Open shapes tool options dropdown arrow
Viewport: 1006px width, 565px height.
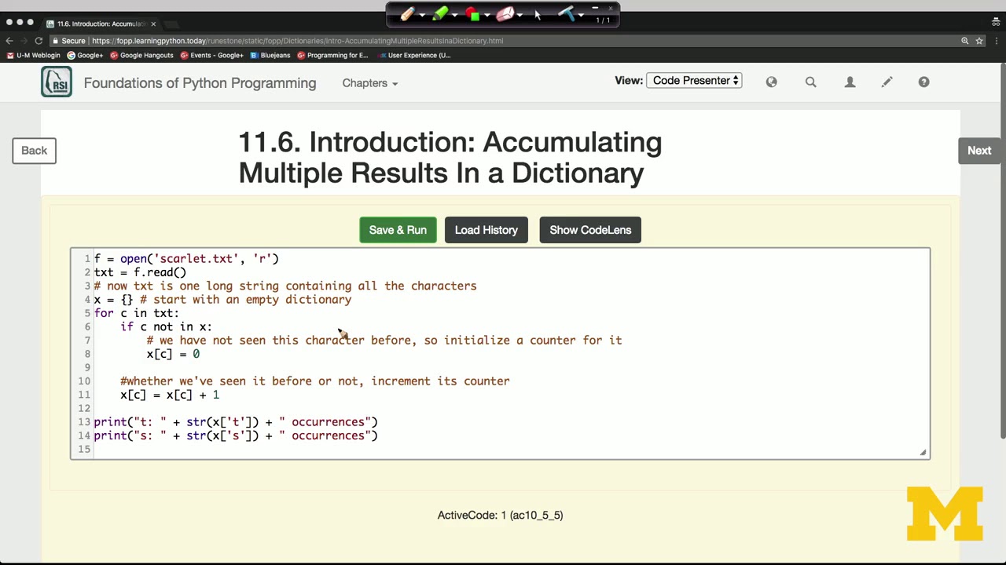pyautogui.click(x=486, y=15)
